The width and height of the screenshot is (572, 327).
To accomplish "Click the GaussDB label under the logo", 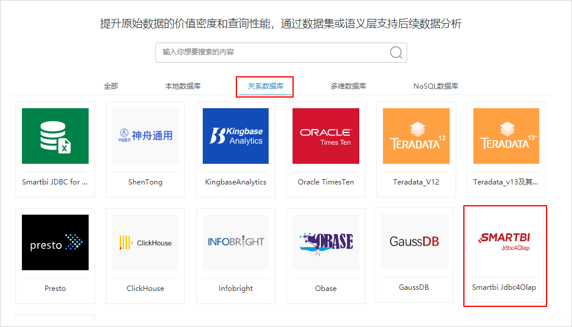I will point(414,287).
